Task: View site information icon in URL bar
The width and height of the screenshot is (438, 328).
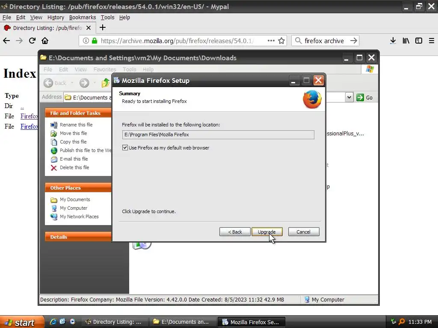Action: (x=86, y=41)
